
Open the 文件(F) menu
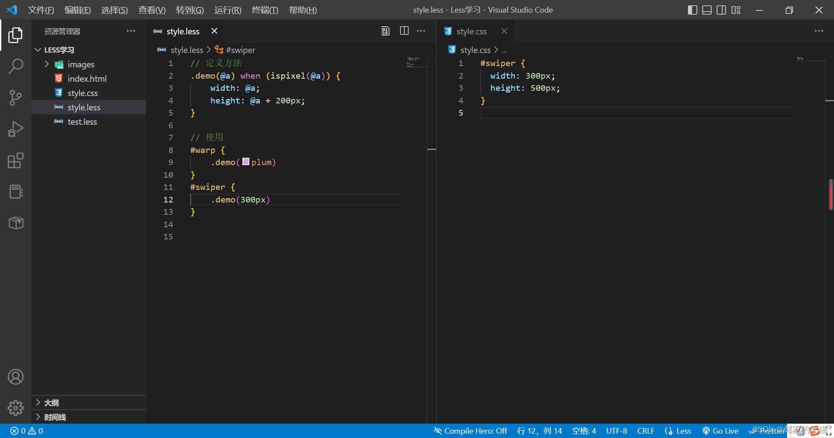41,10
